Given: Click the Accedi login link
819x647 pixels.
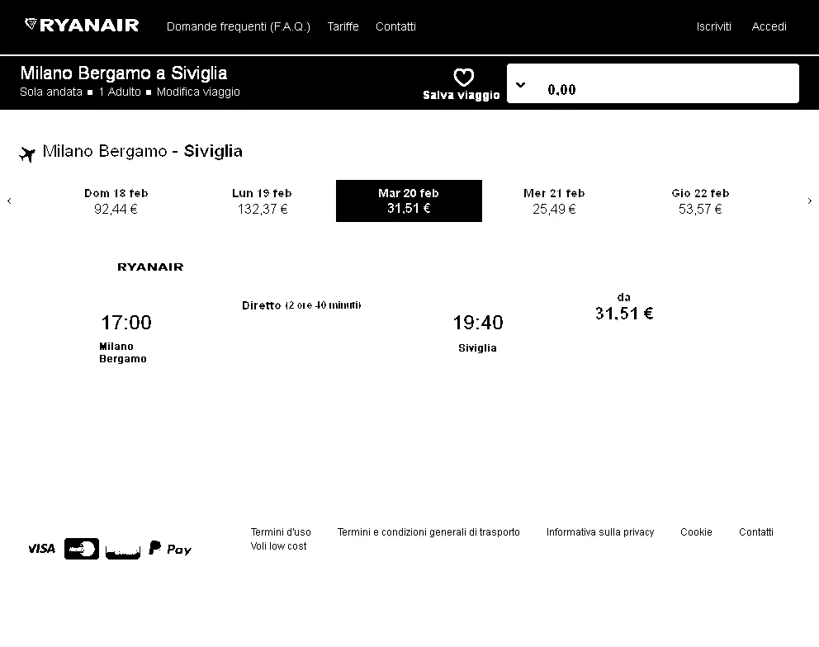Looking at the screenshot, I should click(769, 26).
